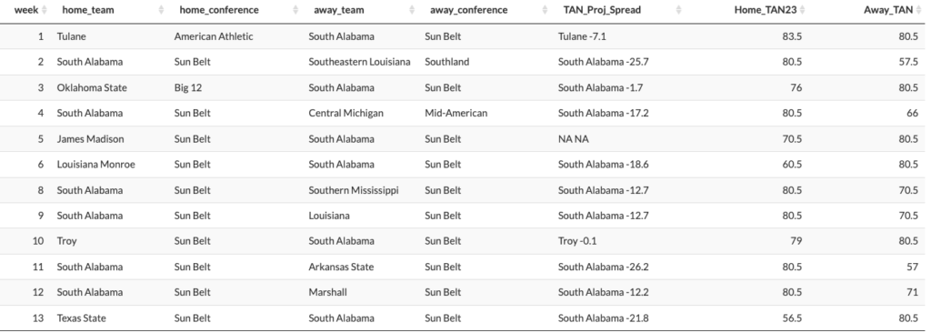Select the Mid-American conference cell
931x333 pixels.
coord(456,113)
